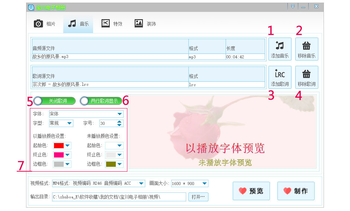The image size is (350, 211).
Task: Click the 长度 column header
Action: tap(245, 46)
